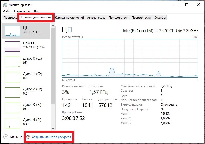Click the CPU usage graph area
205x144 pixels.
tap(130, 58)
